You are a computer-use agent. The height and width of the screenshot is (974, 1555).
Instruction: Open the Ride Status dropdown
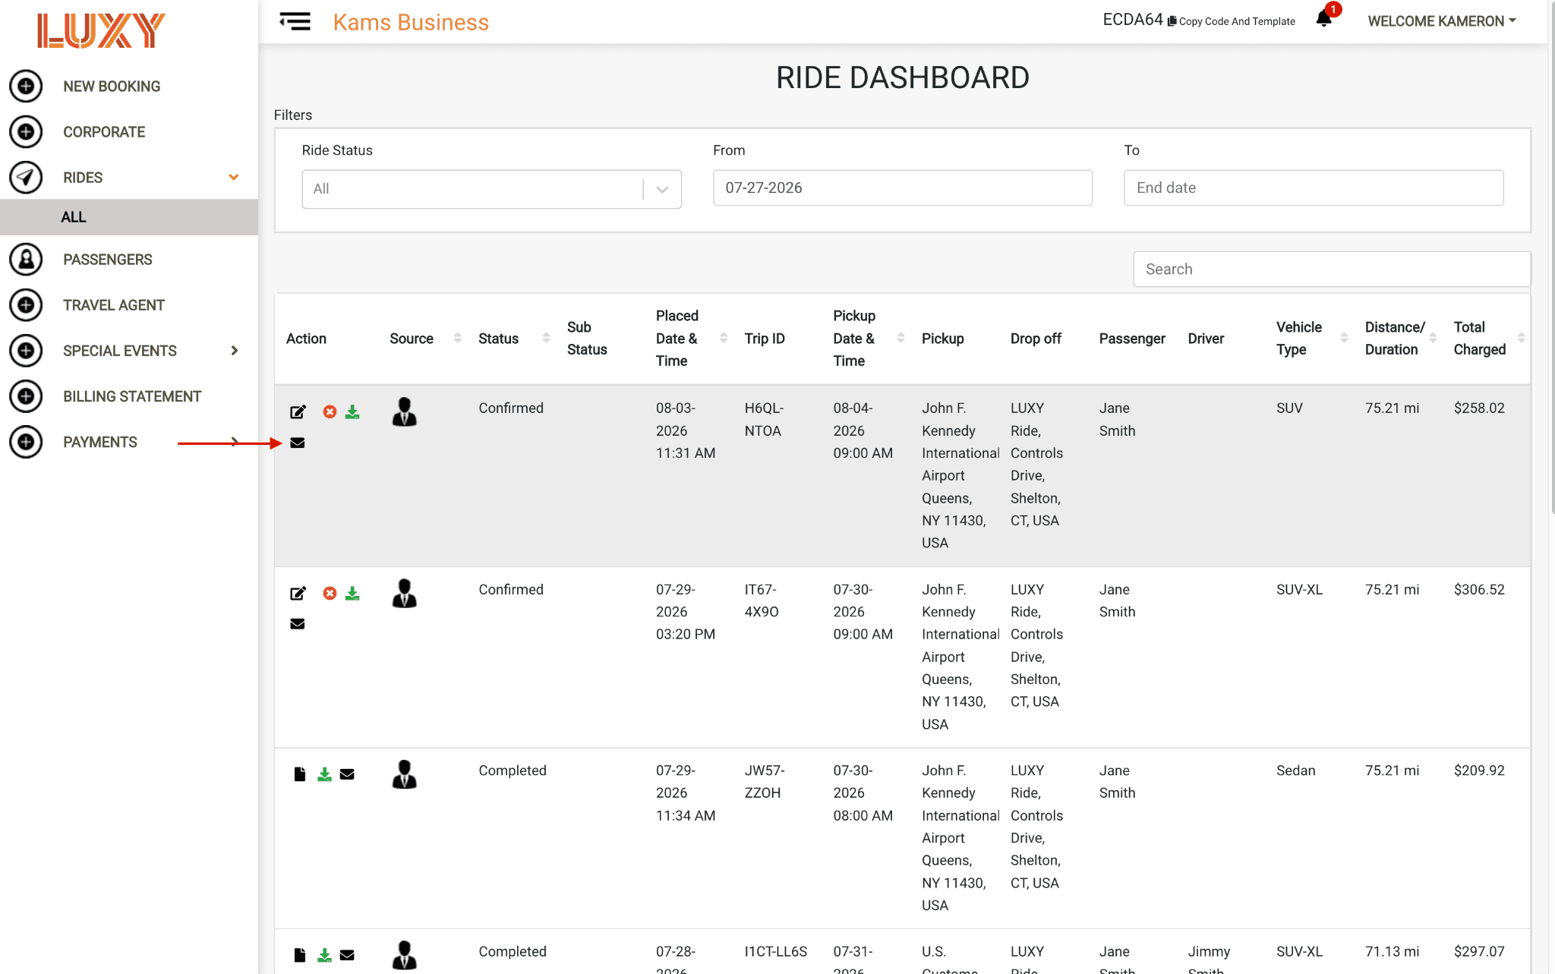click(x=491, y=189)
